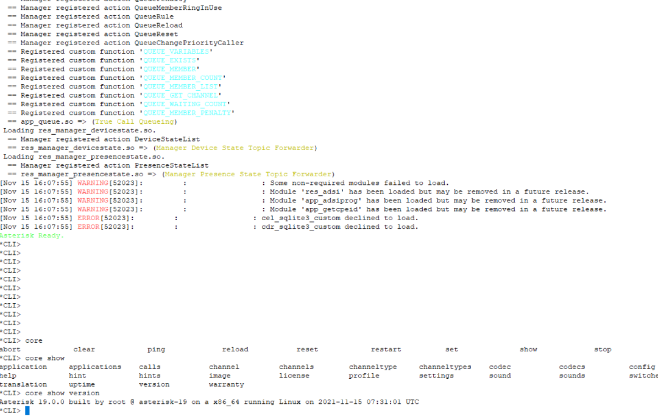Click the 'config' completion option

pyautogui.click(x=642, y=367)
